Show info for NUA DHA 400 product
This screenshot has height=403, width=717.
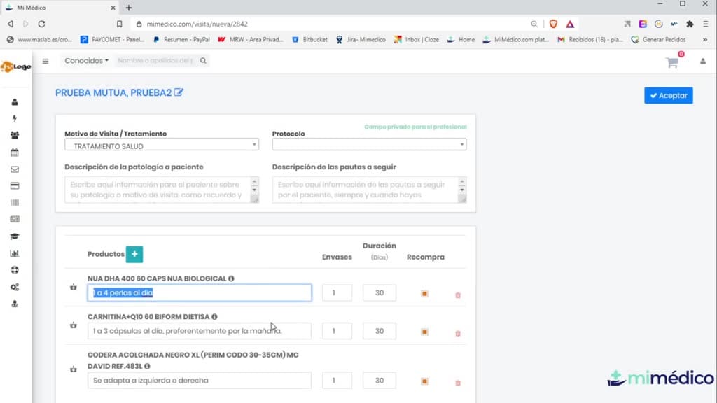click(231, 278)
